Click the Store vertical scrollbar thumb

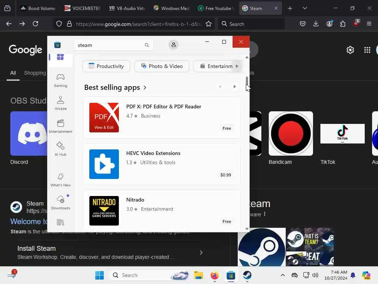[x=247, y=81]
